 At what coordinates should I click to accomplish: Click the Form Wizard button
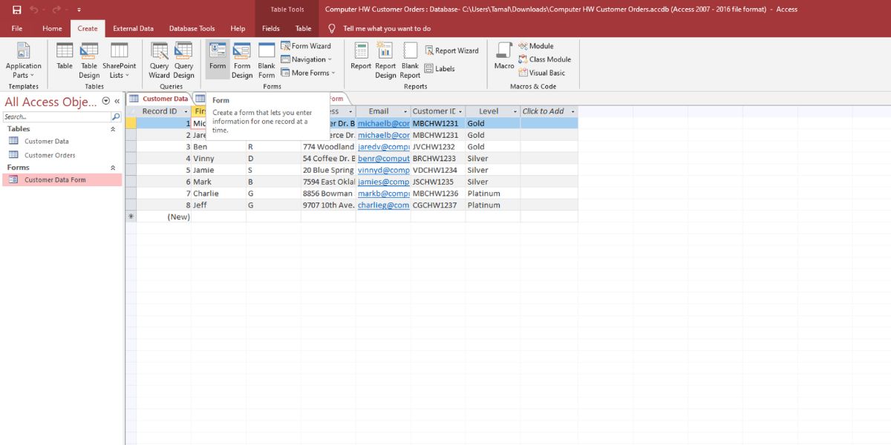coord(306,46)
